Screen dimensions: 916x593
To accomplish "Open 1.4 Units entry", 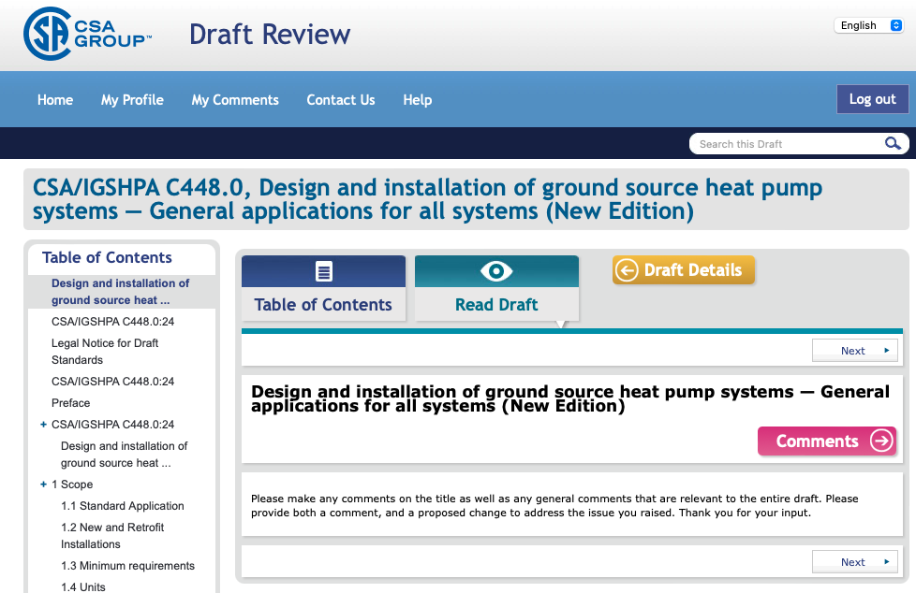I will 83,587.
